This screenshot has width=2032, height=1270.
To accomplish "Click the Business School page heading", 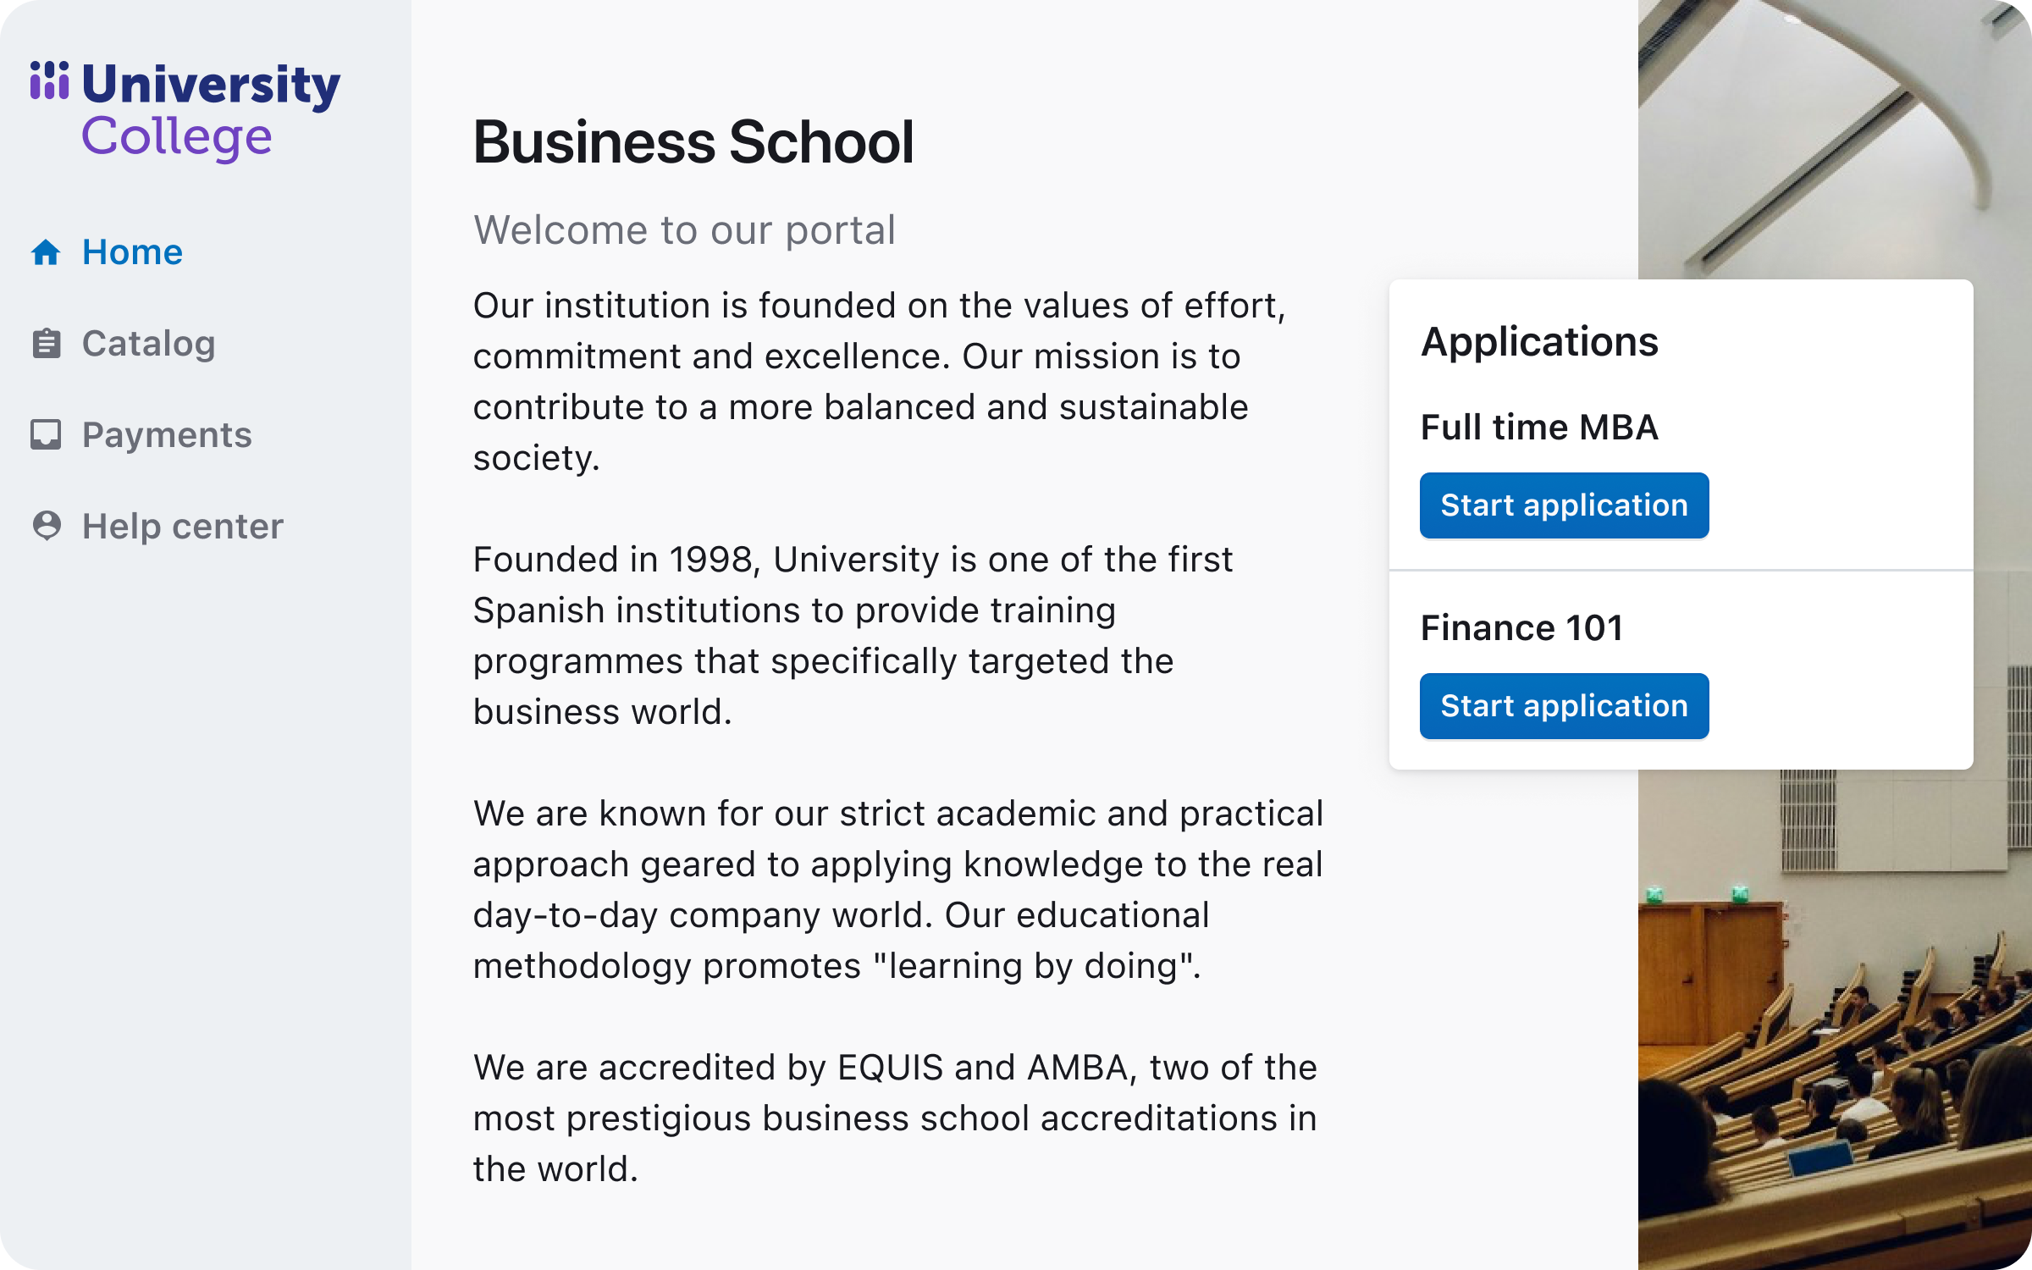I will [693, 141].
